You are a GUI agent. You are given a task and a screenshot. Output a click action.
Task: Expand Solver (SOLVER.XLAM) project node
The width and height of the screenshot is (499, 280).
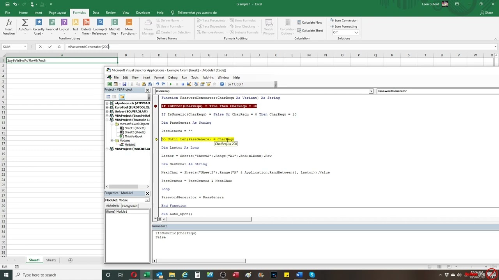tap(107, 111)
